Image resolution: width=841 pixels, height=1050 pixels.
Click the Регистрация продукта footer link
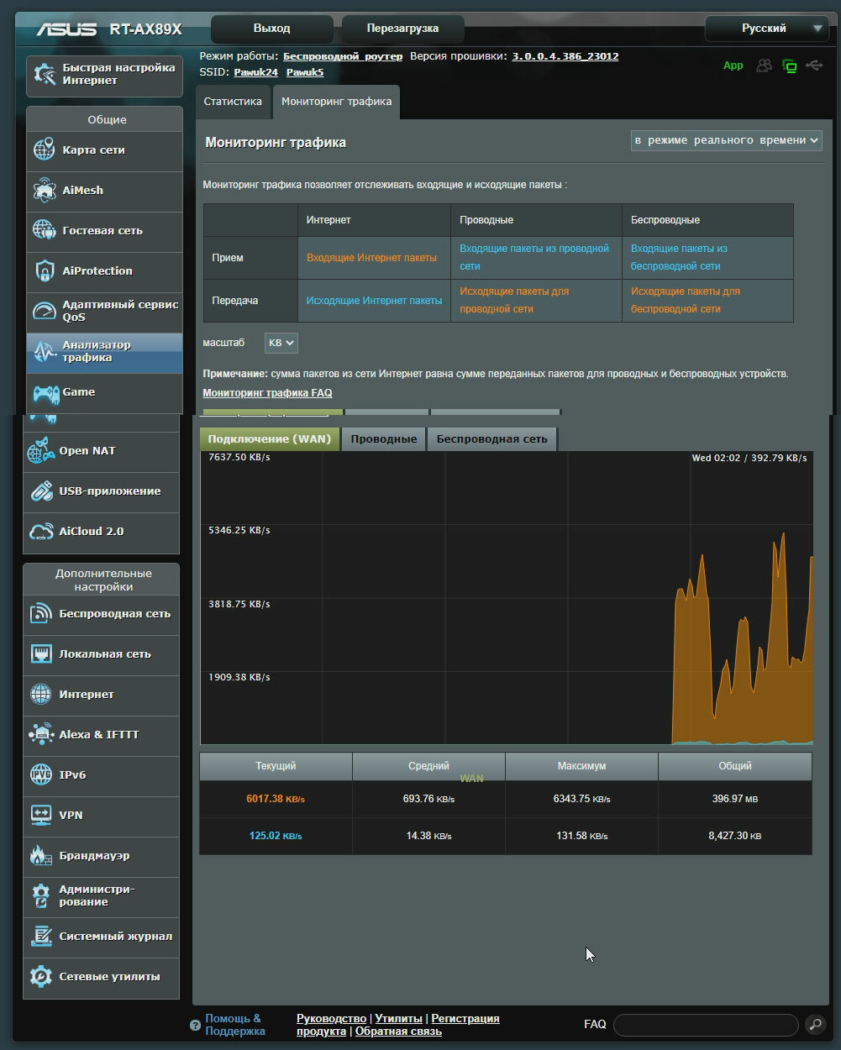coord(398,1025)
